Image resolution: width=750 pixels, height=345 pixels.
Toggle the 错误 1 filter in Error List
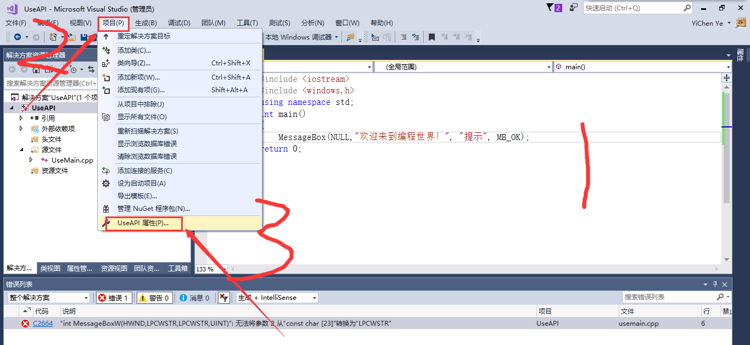click(x=114, y=297)
